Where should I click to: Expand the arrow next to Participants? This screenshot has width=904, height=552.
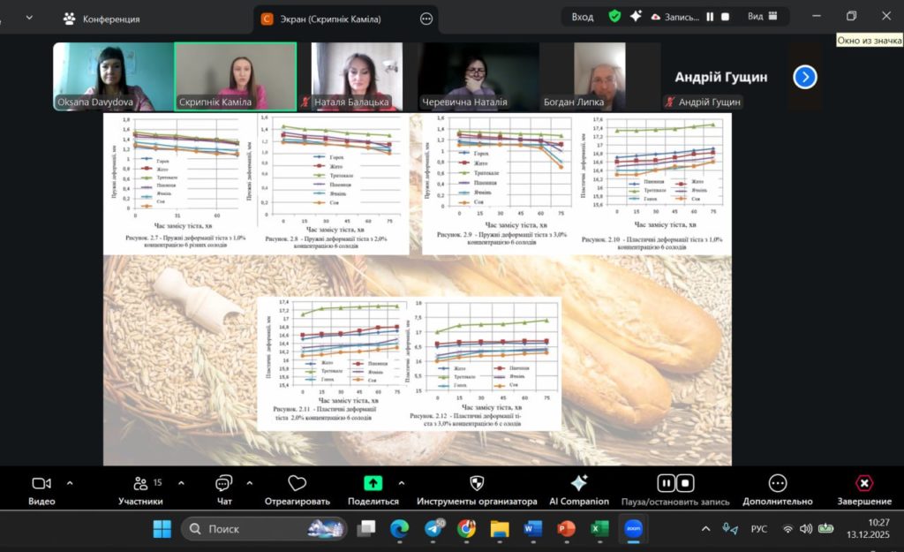181,483
